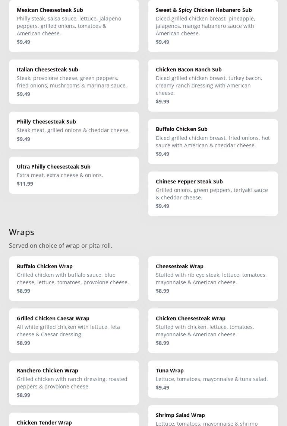This screenshot has width=287, height=426.
Task: Select the Shrimp Salad Wrap
Action: [213, 417]
